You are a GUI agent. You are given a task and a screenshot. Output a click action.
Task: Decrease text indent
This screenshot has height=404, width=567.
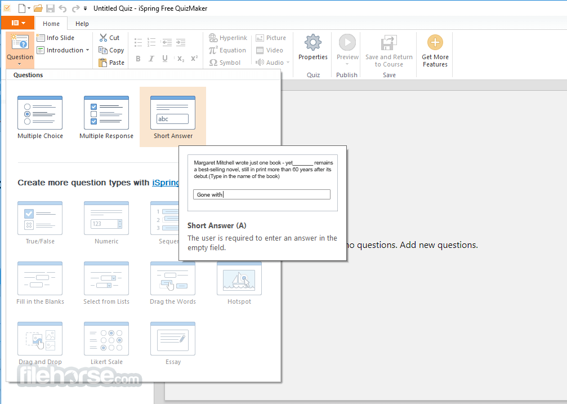(x=167, y=42)
